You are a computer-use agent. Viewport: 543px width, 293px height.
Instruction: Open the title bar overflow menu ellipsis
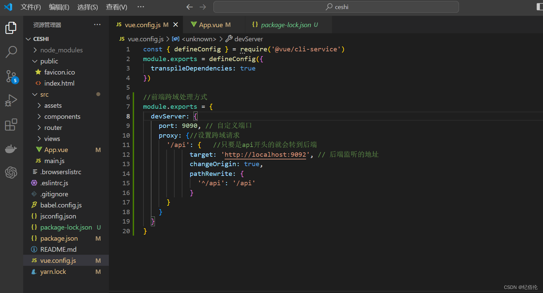click(x=141, y=7)
